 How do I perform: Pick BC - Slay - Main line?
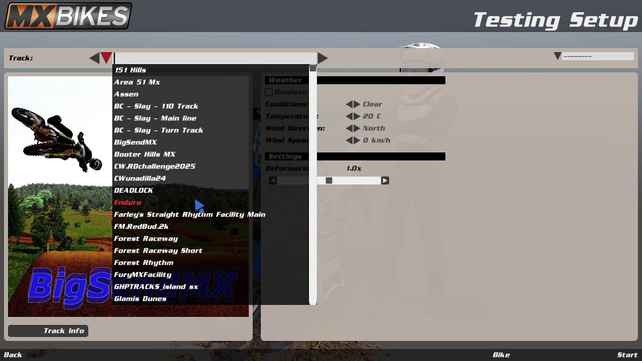coord(155,118)
